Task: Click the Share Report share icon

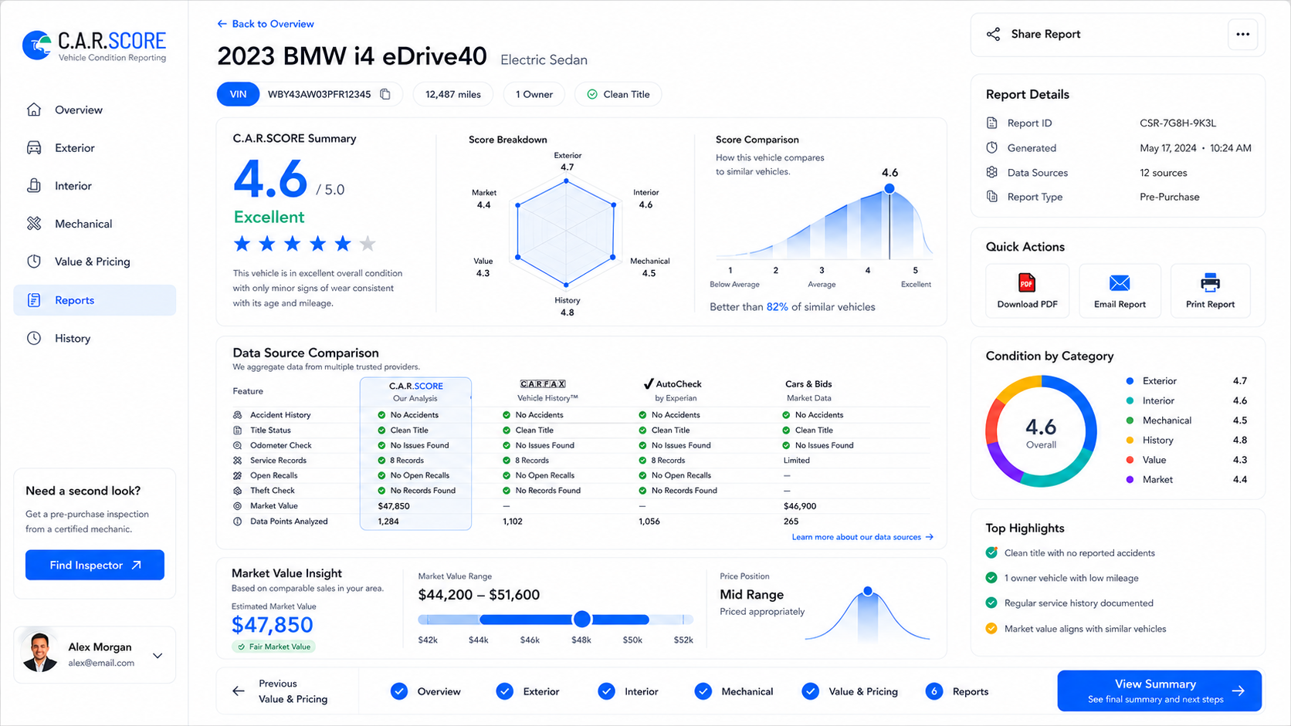Action: coord(994,34)
